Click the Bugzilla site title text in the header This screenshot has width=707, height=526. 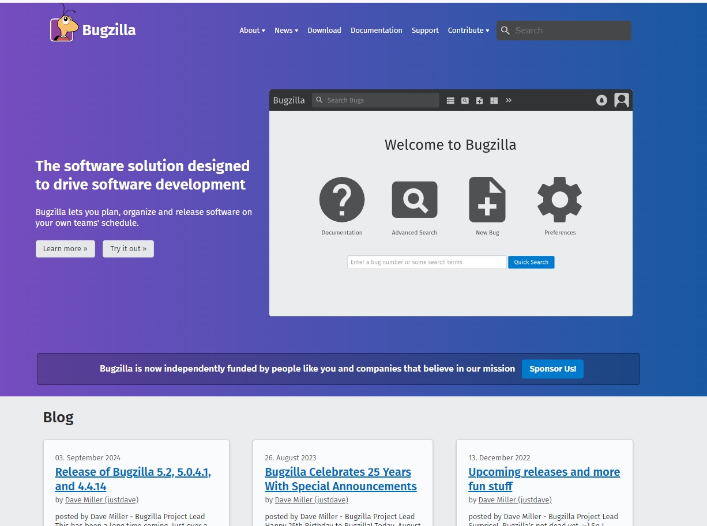coord(109,31)
